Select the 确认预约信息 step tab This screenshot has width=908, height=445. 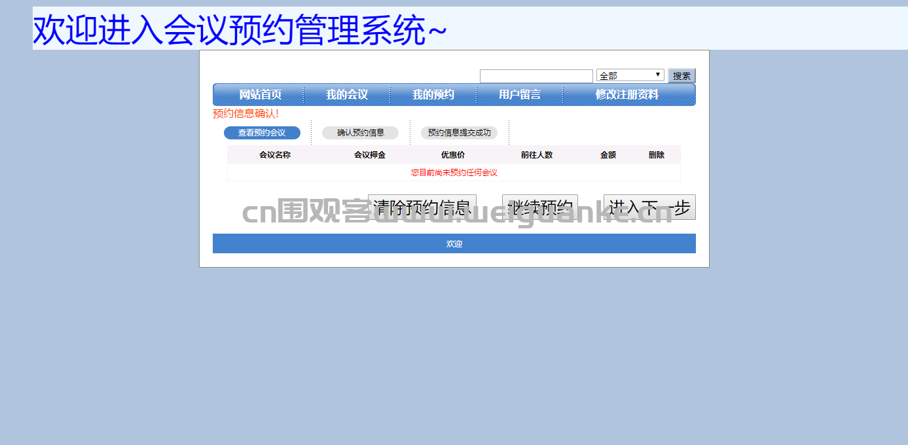[361, 133]
